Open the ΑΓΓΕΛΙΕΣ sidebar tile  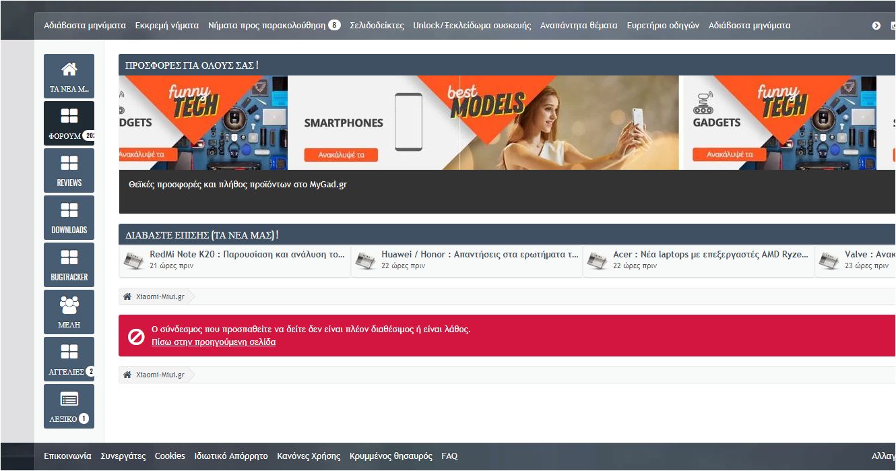69,358
